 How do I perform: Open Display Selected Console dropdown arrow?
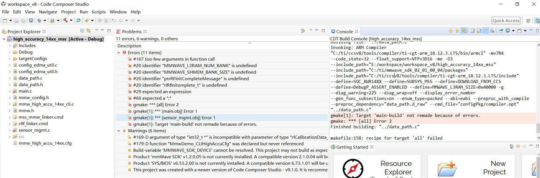[513, 31]
